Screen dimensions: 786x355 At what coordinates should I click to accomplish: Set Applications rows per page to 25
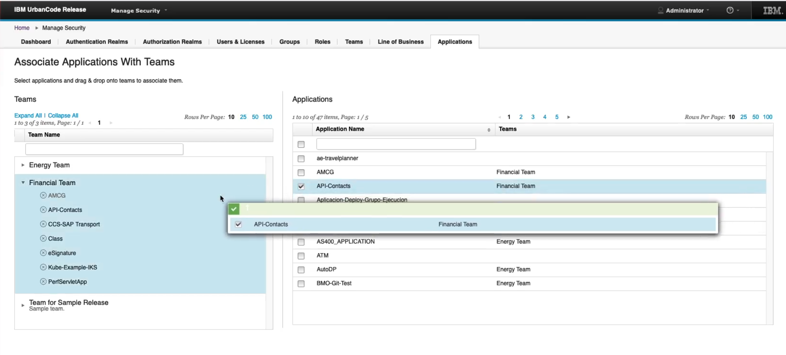(x=744, y=117)
